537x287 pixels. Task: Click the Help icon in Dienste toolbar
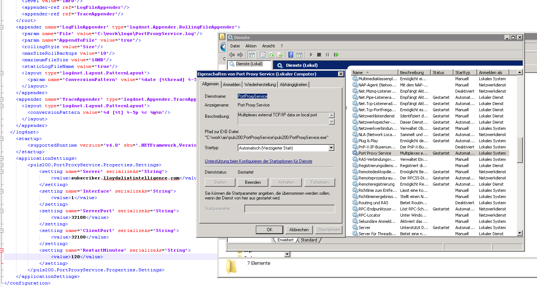click(291, 55)
